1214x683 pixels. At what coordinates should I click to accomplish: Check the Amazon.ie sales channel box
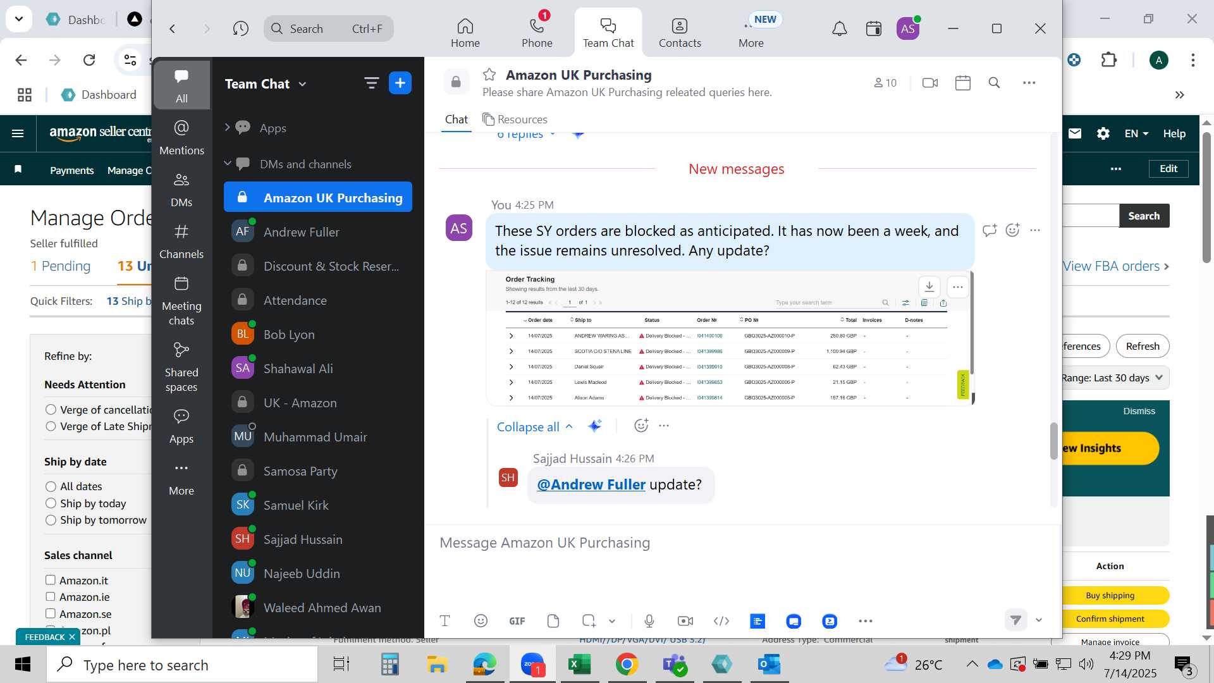[x=51, y=596]
